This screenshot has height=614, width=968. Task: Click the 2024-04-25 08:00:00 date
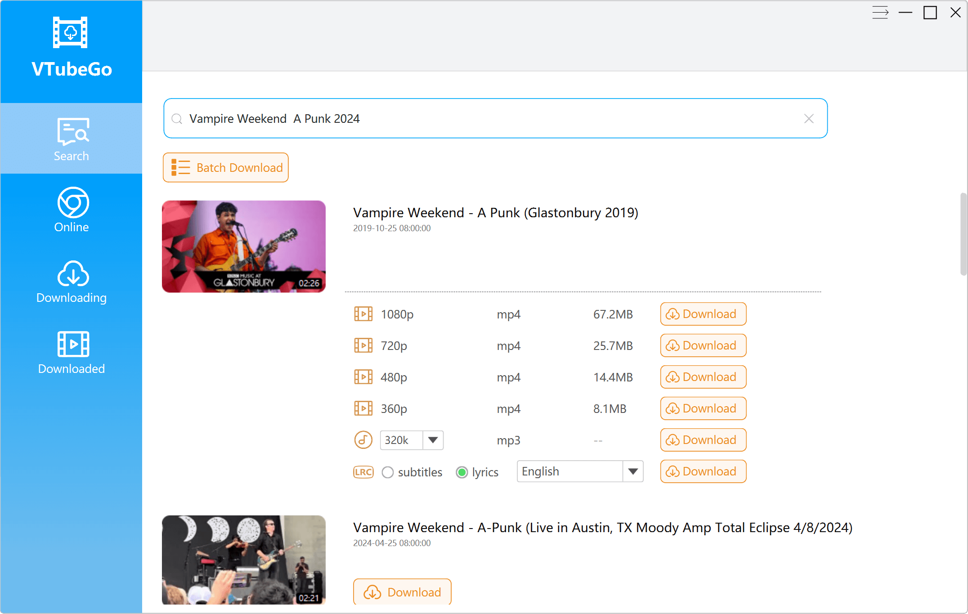pos(392,543)
